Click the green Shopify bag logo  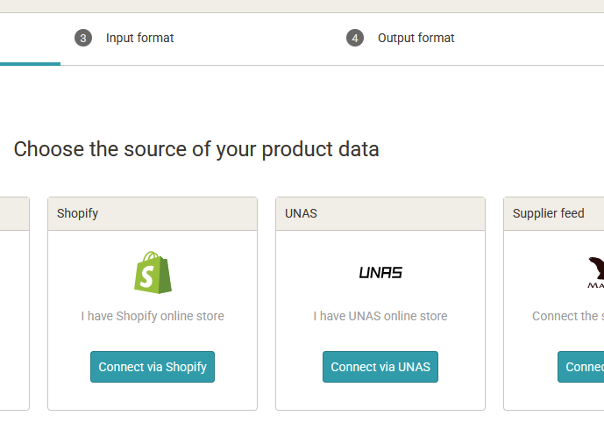153,273
